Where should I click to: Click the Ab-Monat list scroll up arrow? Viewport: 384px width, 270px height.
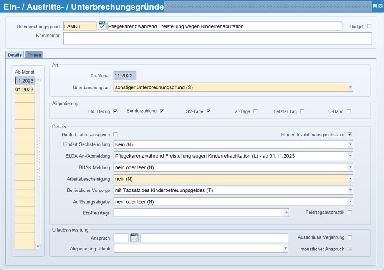pos(38,80)
